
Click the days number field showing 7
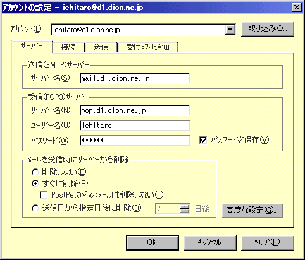click(x=168, y=209)
